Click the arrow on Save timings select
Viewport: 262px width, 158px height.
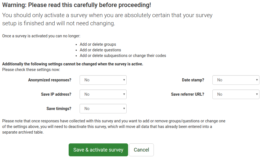124,109
